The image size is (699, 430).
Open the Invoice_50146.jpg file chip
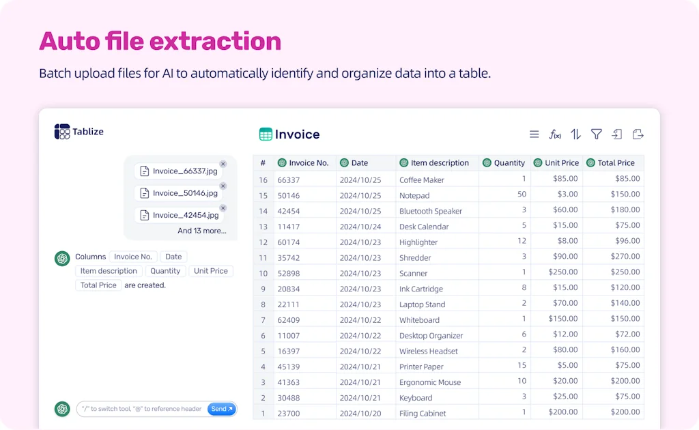coord(178,193)
